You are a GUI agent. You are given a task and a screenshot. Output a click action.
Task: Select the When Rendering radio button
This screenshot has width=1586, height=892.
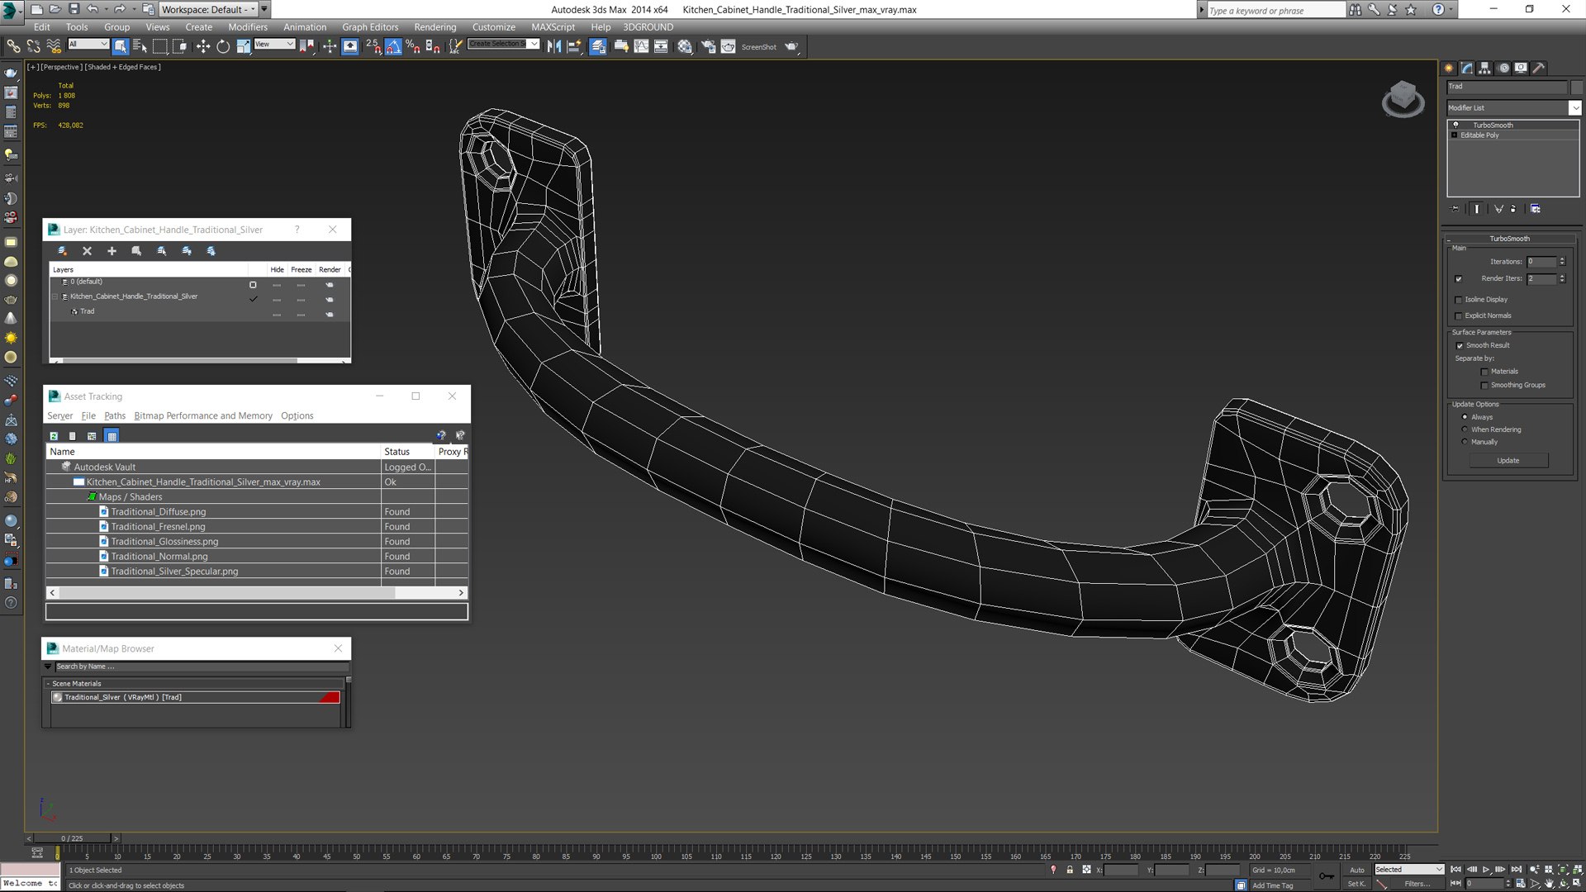point(1465,429)
